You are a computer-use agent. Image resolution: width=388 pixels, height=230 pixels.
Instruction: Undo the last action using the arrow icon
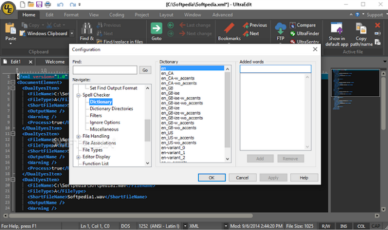coord(60,4)
